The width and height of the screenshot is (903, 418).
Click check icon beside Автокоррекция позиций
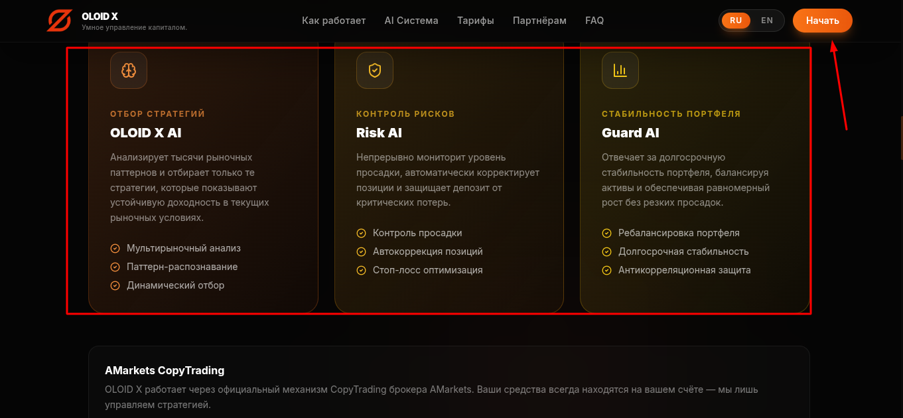pyautogui.click(x=361, y=251)
